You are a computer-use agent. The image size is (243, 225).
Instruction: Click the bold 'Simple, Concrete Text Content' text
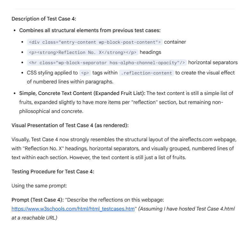[82, 93]
